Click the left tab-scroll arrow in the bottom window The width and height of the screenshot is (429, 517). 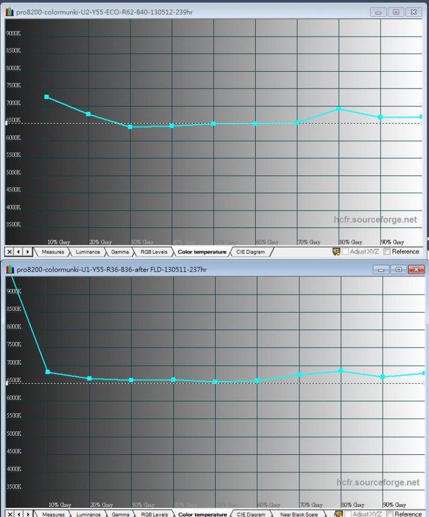tap(19, 514)
